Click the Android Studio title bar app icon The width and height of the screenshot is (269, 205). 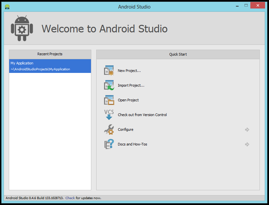point(7,7)
